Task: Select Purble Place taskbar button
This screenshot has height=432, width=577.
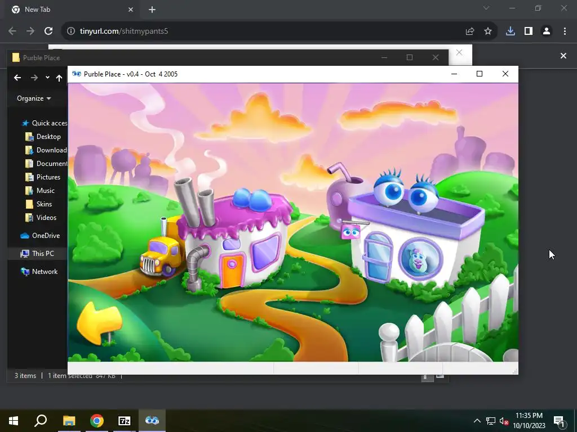Action: click(x=152, y=421)
